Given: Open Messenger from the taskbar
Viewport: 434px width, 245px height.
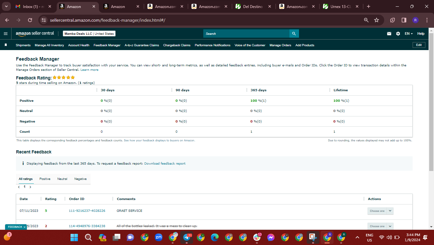Looking at the screenshot, I should pyautogui.click(x=271, y=237).
